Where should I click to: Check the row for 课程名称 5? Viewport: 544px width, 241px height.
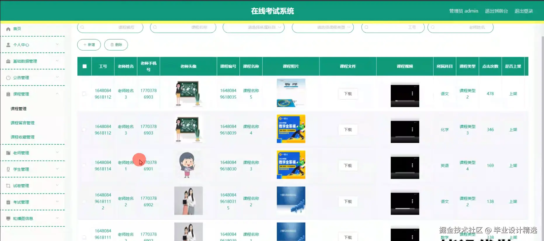(84, 94)
